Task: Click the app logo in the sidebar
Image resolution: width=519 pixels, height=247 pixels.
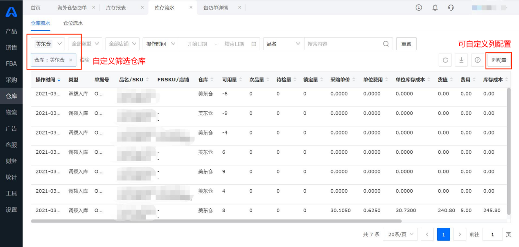Action: 11,12
